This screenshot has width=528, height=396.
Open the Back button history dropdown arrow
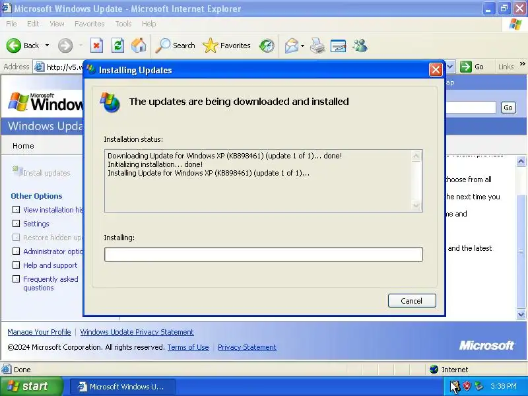[x=47, y=46]
